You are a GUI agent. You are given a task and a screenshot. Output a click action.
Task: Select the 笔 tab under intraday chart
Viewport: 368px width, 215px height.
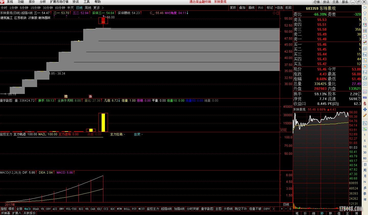[x=297, y=213]
